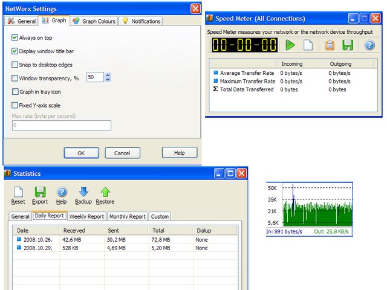Open the Custom tab in Statistics
This screenshot has width=387, height=290.
tap(160, 216)
